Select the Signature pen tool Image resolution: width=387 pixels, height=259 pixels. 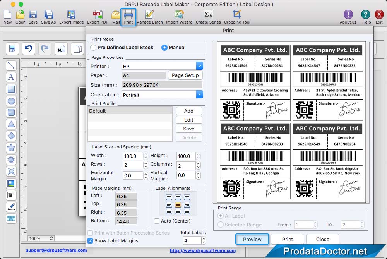click(11, 207)
